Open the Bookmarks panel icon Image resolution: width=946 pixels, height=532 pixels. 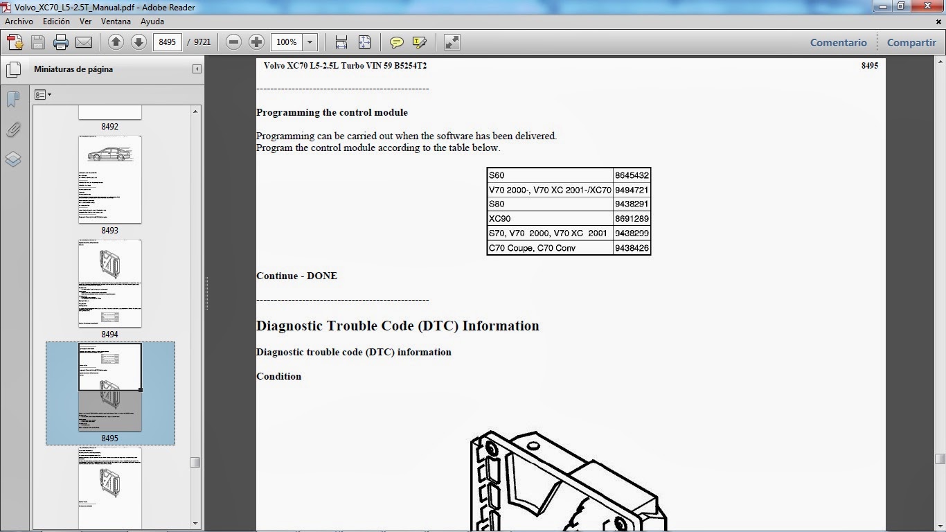(x=13, y=100)
